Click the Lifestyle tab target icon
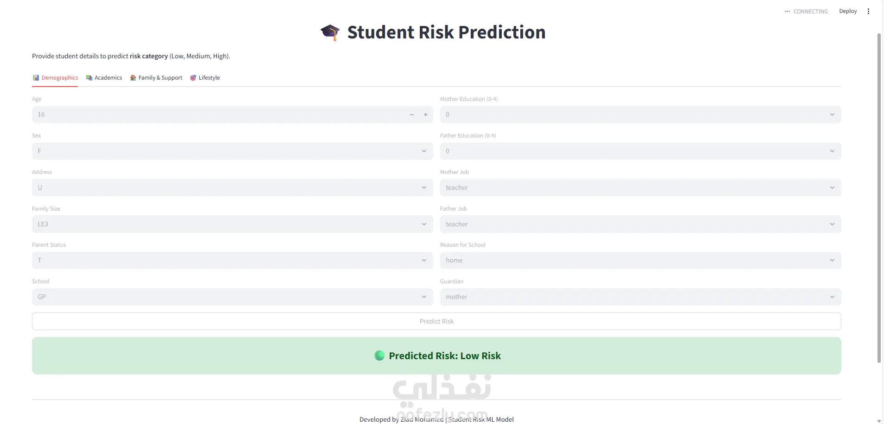884x424 pixels. (x=193, y=78)
